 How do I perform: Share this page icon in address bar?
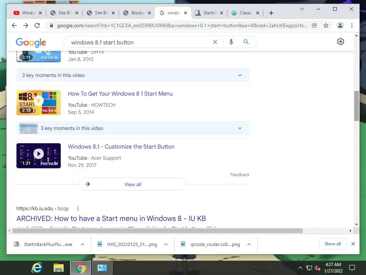[315, 25]
